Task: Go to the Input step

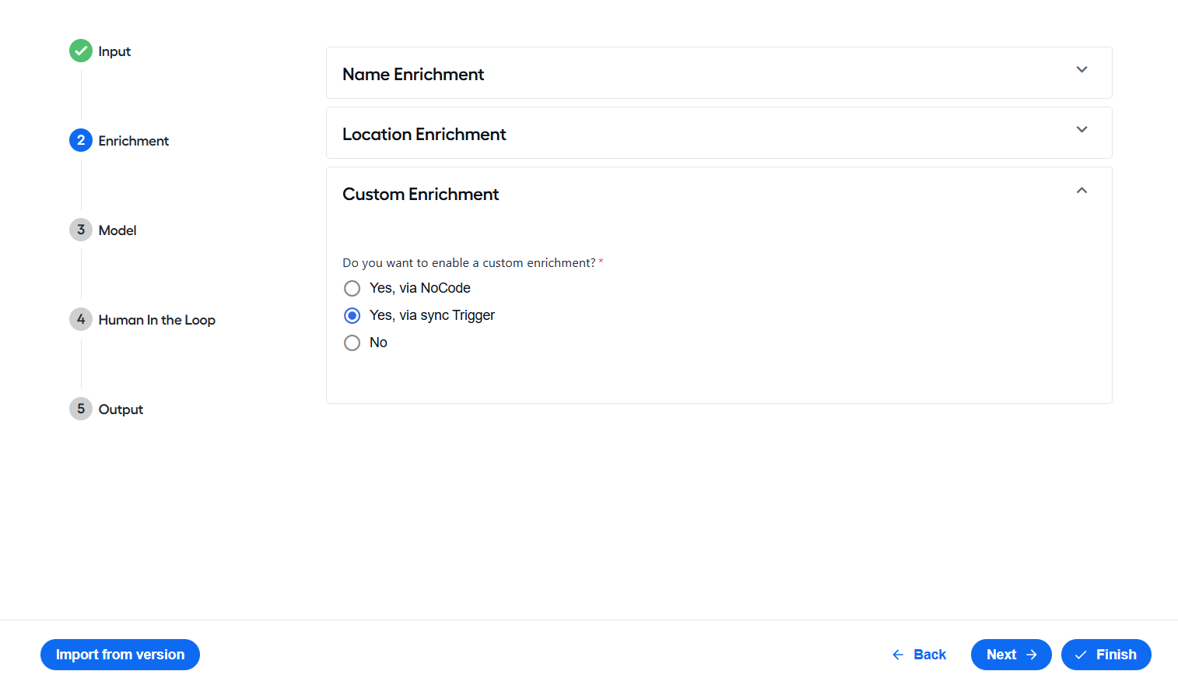Action: coord(114,51)
